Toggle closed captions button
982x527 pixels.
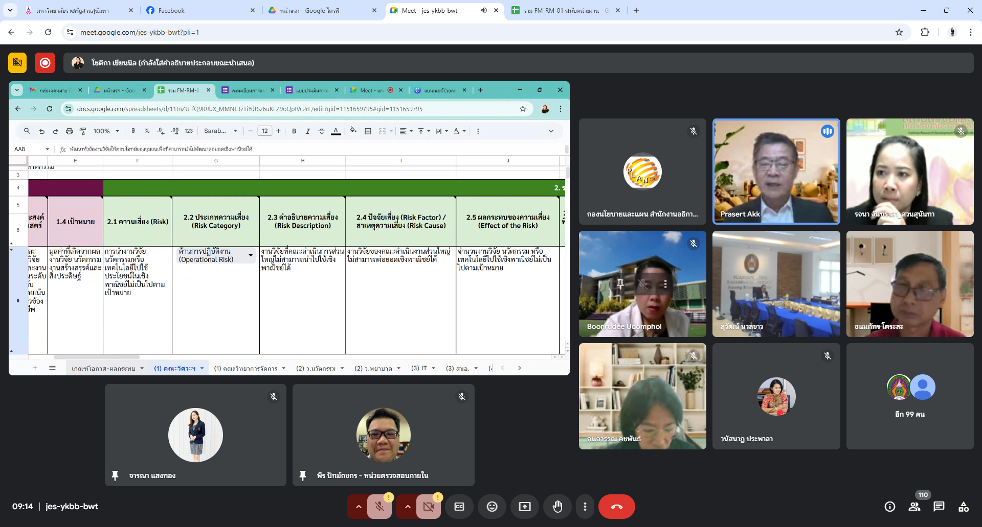click(x=459, y=507)
